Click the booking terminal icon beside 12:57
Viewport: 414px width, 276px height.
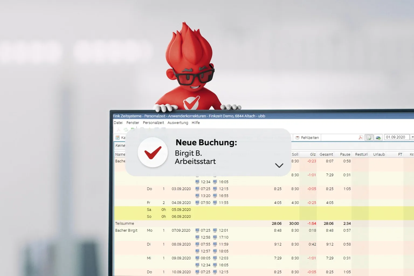tap(197, 251)
